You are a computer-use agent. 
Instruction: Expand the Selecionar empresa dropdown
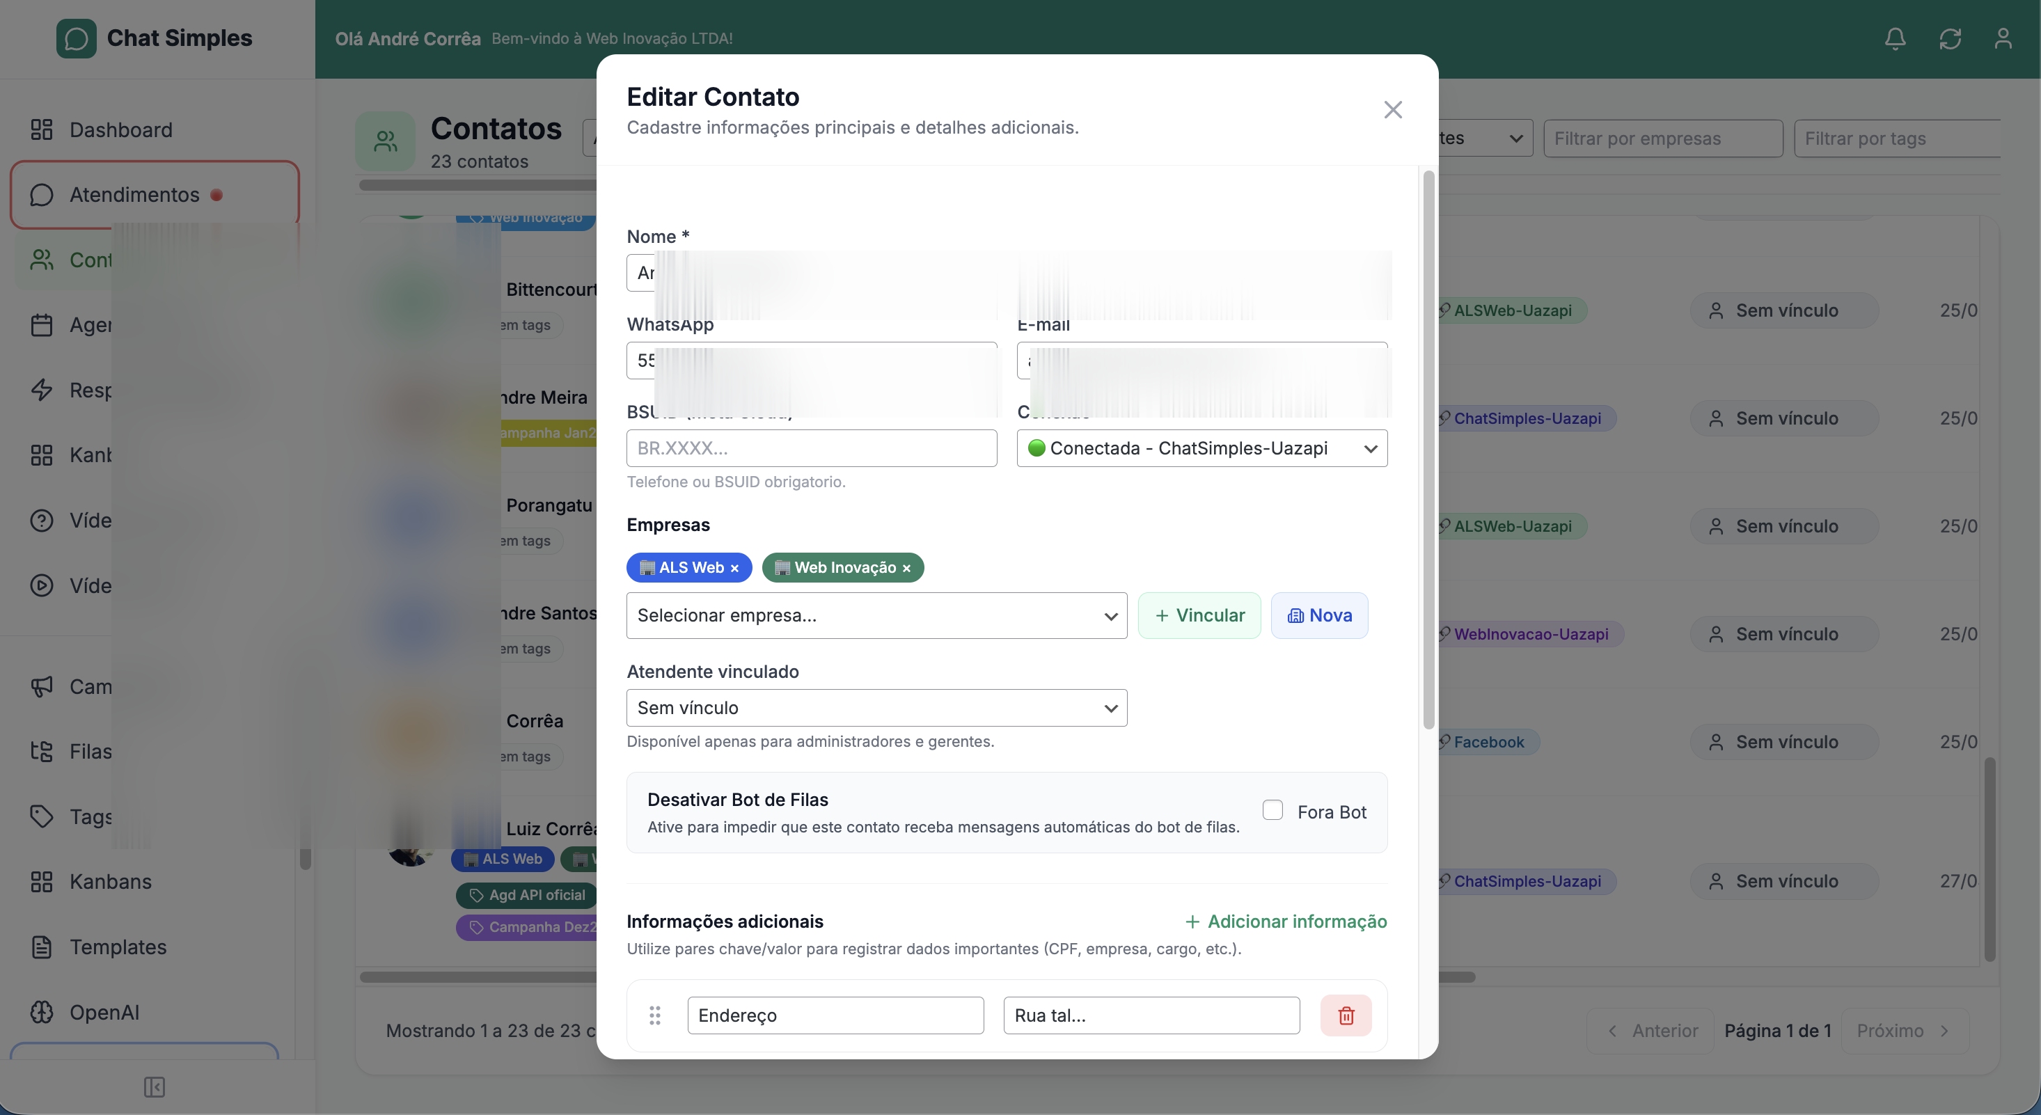876,615
